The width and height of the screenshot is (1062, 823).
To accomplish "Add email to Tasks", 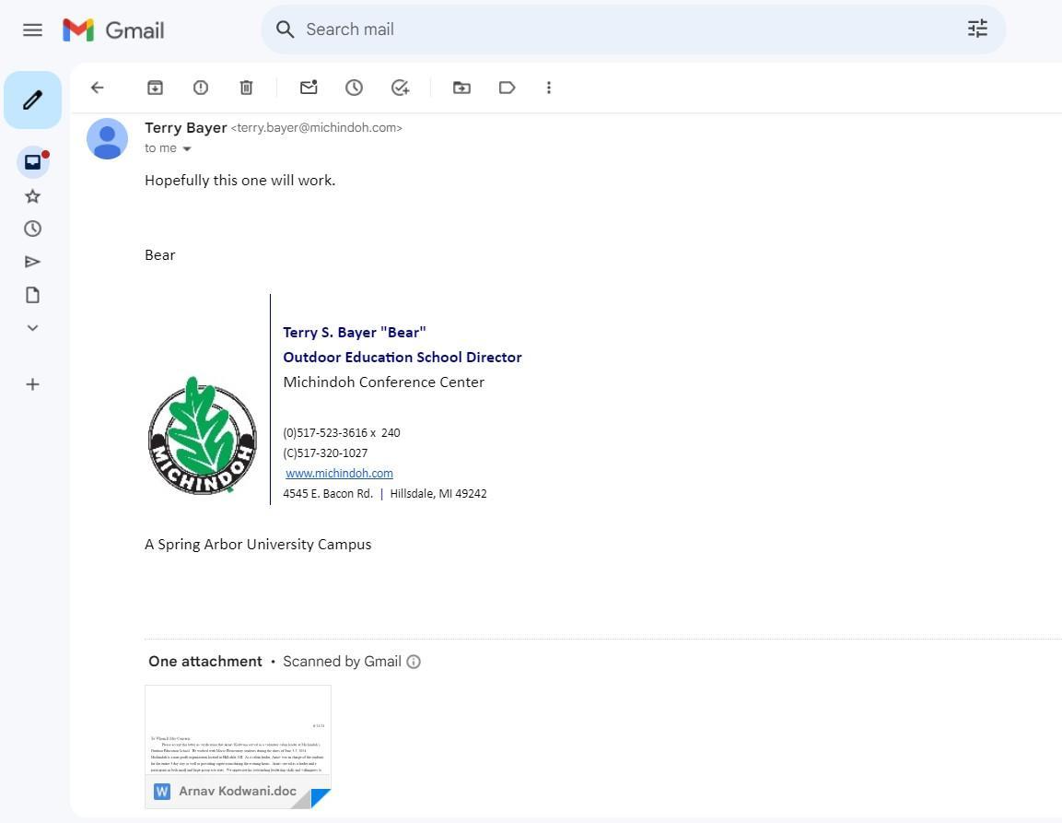I will 401,88.
